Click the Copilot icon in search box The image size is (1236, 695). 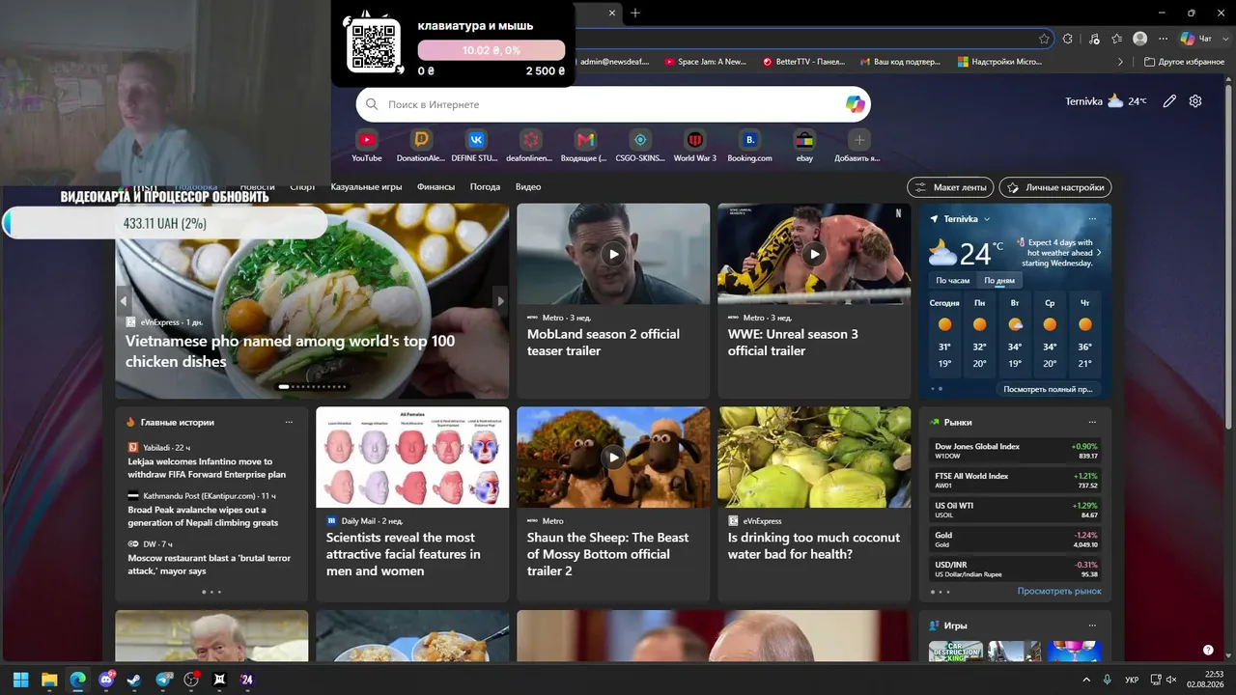(855, 104)
